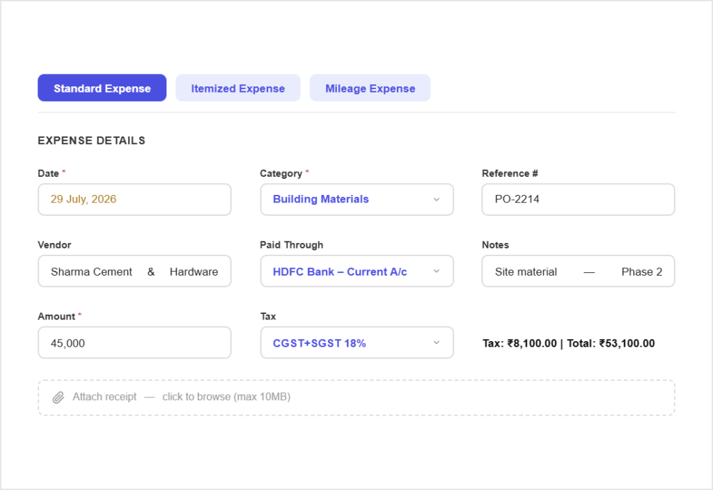Select the Mileage Expense tab

pyautogui.click(x=370, y=88)
